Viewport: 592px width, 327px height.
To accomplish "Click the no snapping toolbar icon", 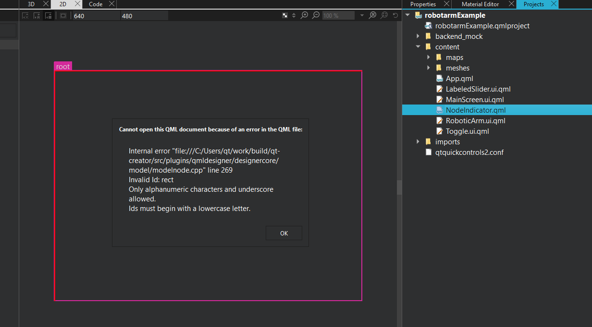I will click(x=25, y=15).
